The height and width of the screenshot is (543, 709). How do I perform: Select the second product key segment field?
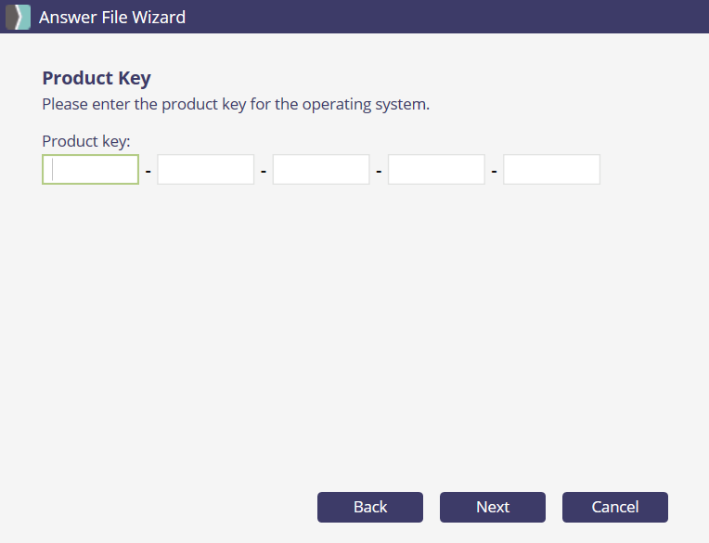(x=206, y=170)
